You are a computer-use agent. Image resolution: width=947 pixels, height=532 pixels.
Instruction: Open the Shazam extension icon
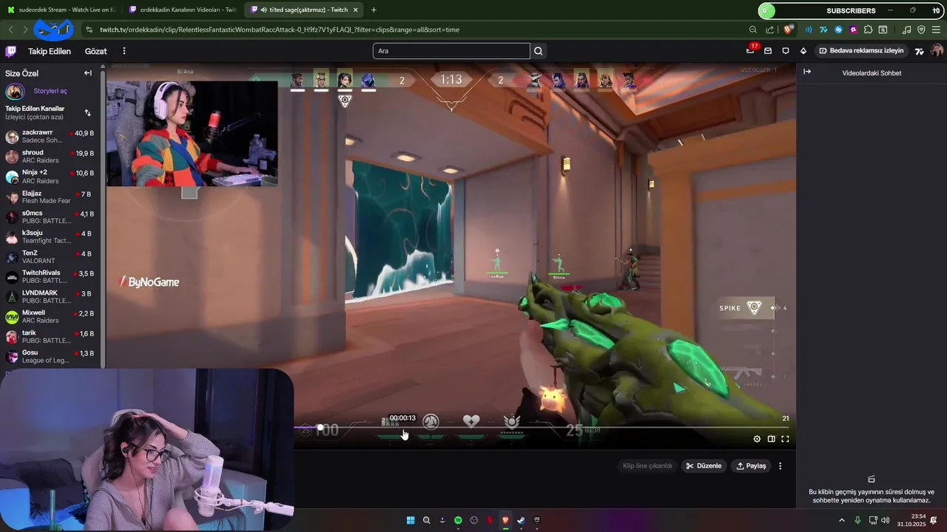coord(838,30)
